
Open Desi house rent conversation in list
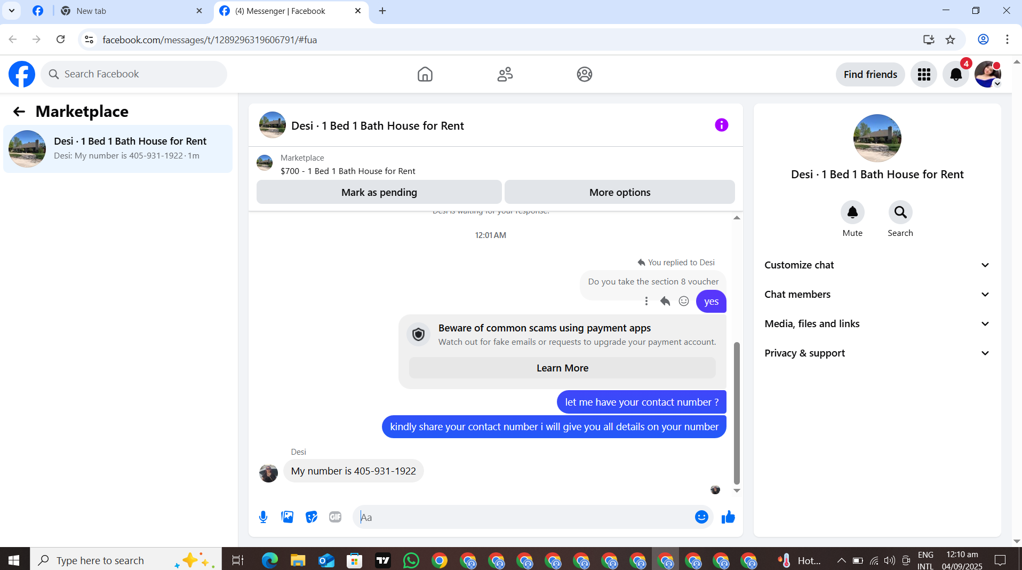pos(118,149)
